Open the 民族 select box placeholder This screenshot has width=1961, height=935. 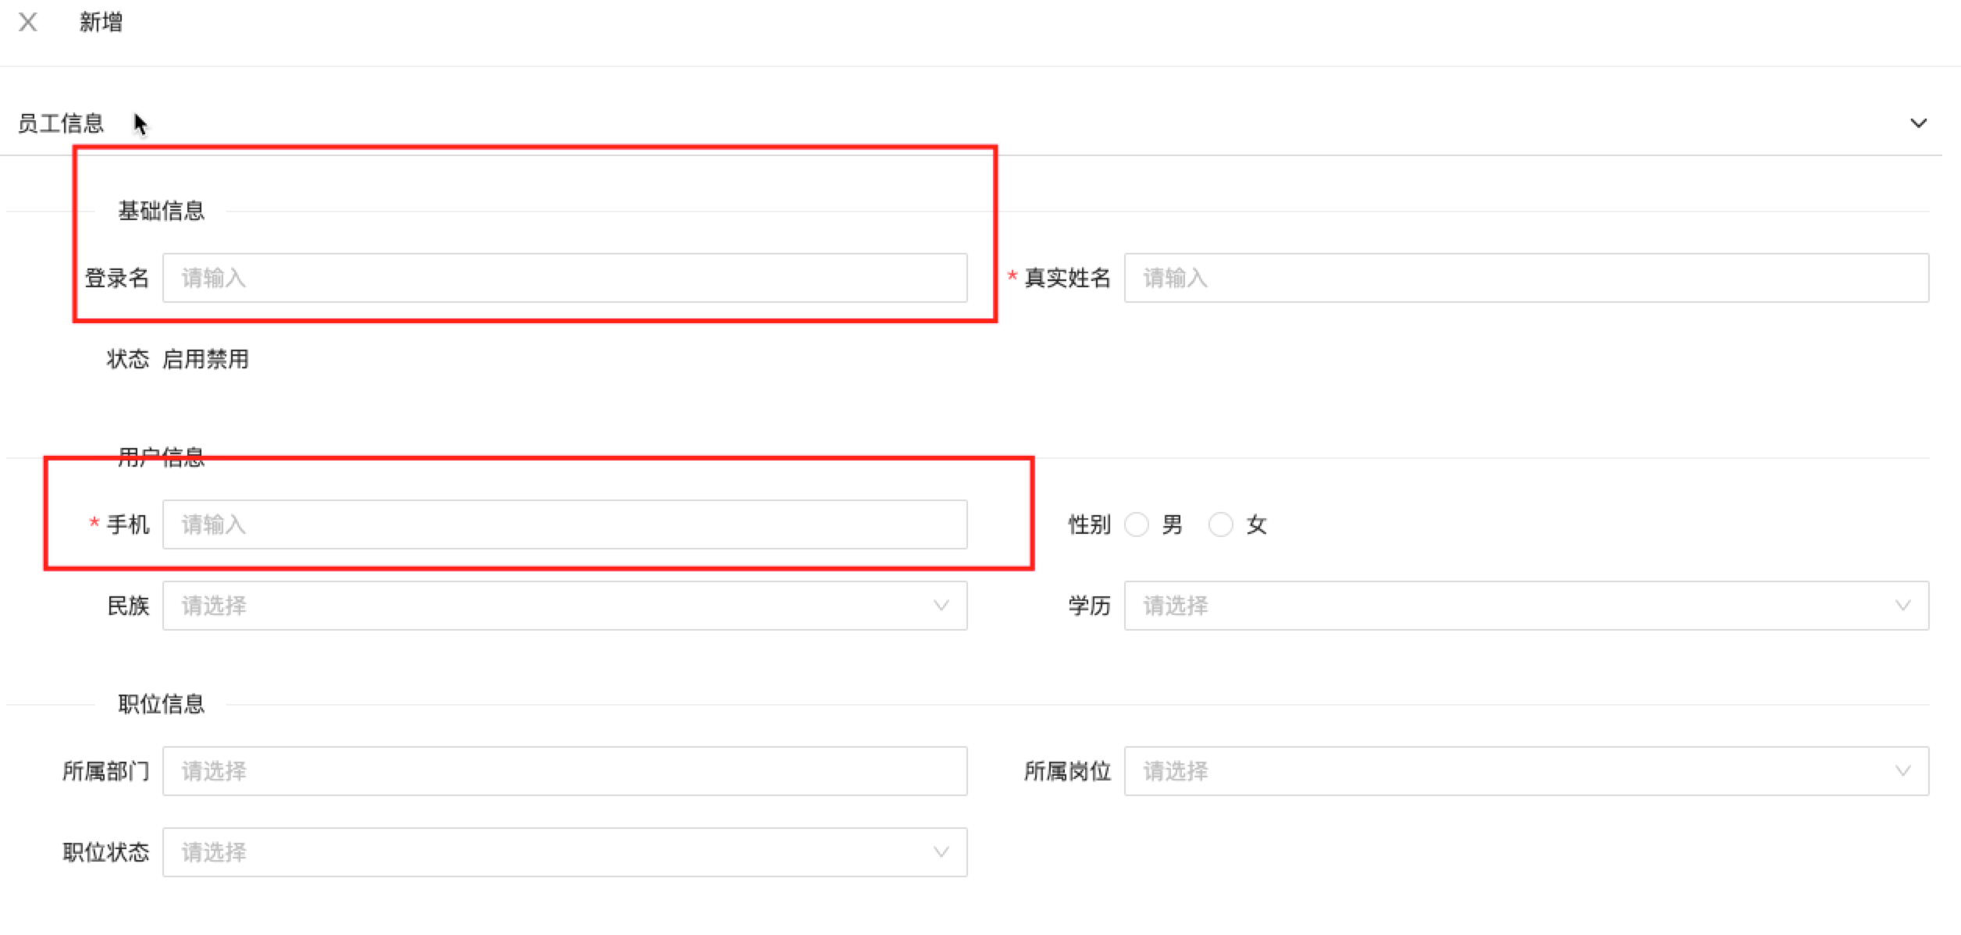point(546,606)
